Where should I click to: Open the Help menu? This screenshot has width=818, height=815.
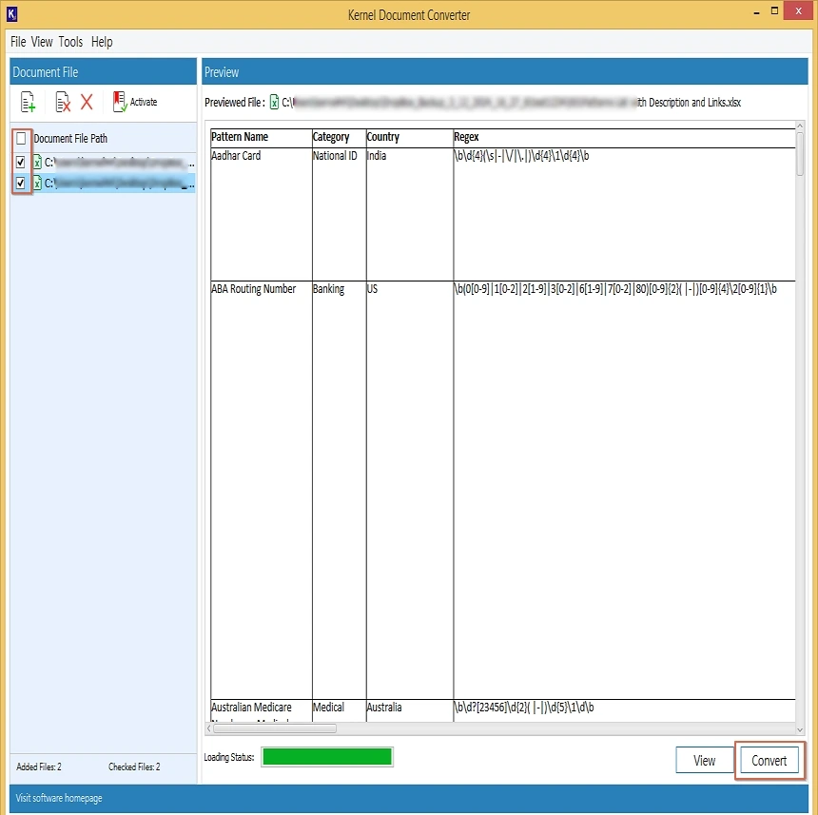tap(102, 42)
